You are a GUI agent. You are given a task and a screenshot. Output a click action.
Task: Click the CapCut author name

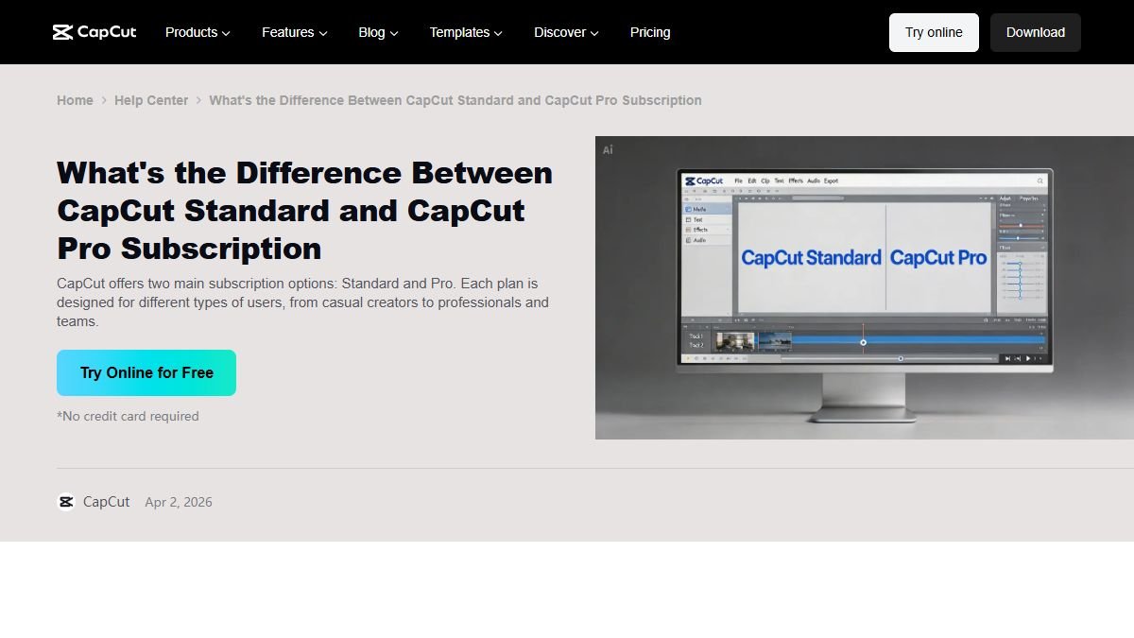coord(106,502)
